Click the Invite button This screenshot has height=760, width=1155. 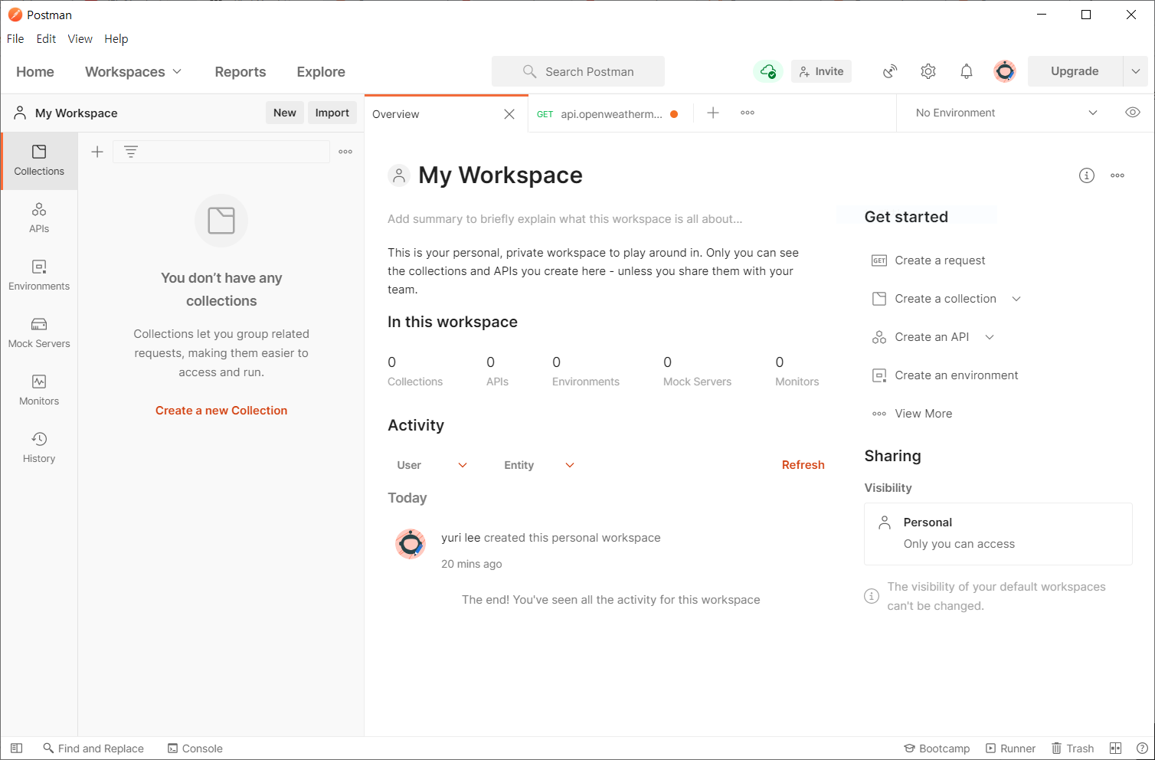pyautogui.click(x=821, y=71)
